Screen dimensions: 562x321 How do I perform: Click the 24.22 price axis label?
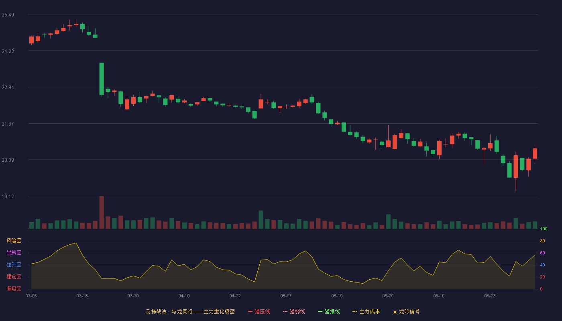click(8, 51)
